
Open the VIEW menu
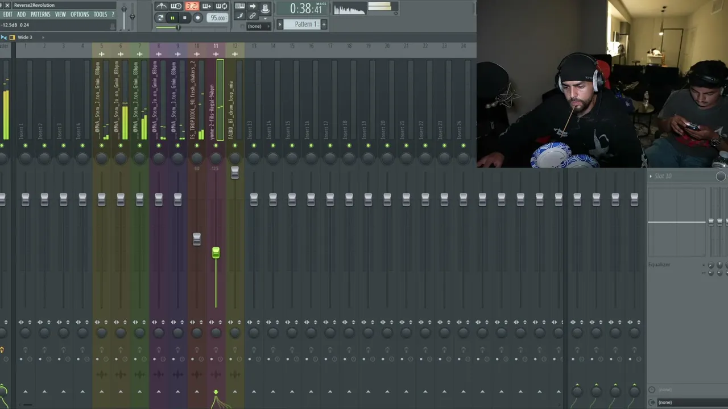(x=60, y=14)
